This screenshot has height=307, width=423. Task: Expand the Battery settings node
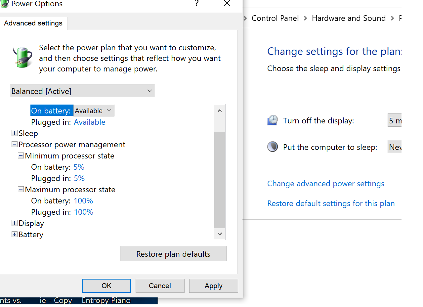[15, 234]
